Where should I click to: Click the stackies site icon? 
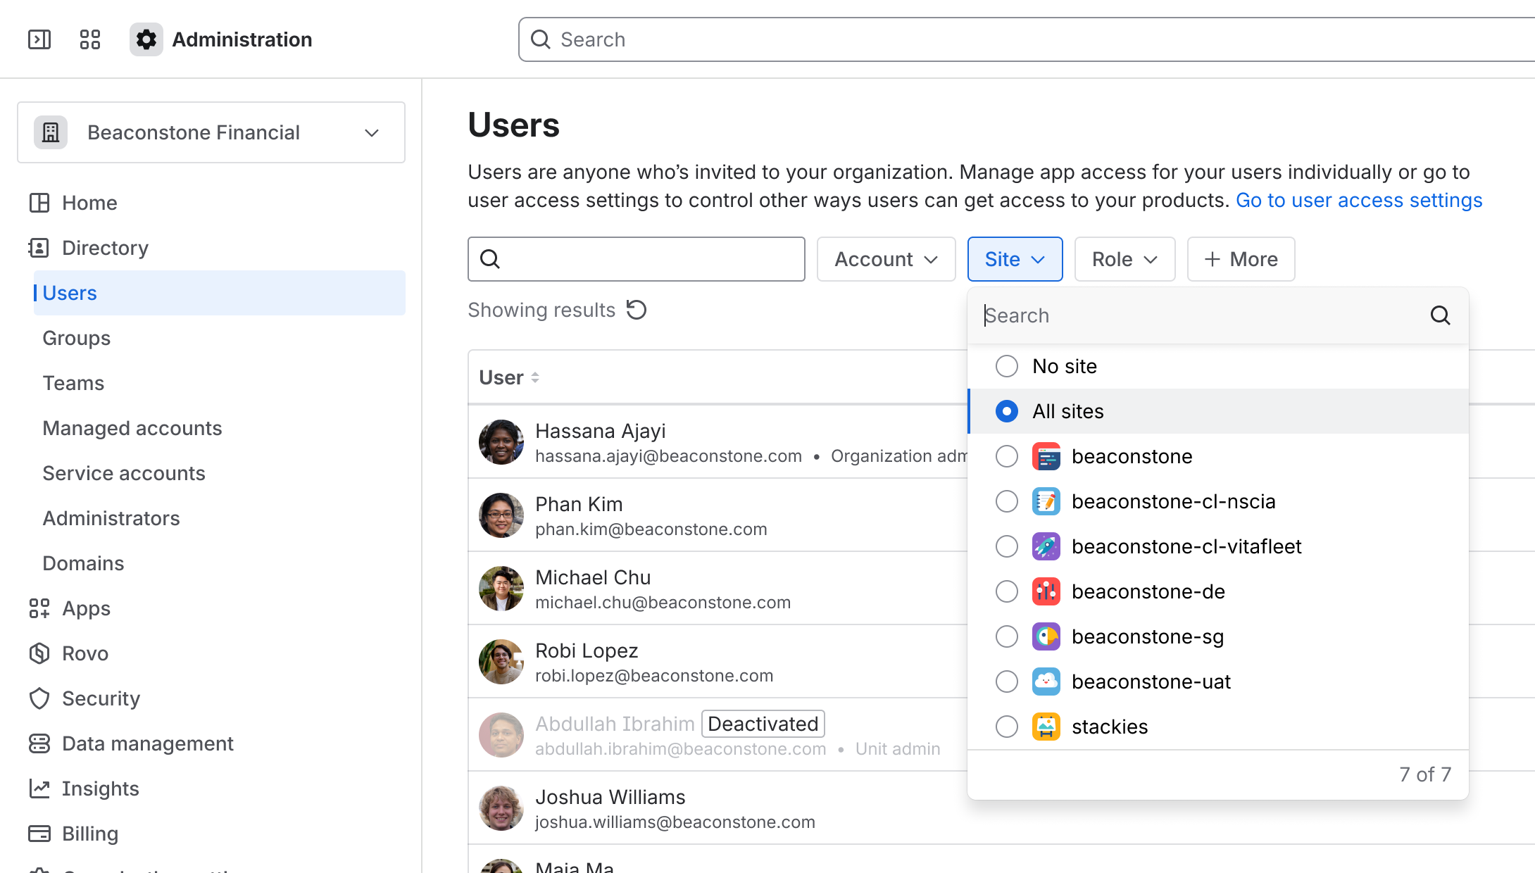[1046, 727]
